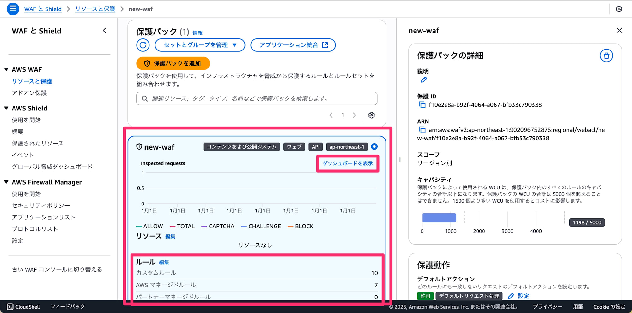
Task: Click the リソースと保護 breadcrumb
Action: pyautogui.click(x=95, y=9)
